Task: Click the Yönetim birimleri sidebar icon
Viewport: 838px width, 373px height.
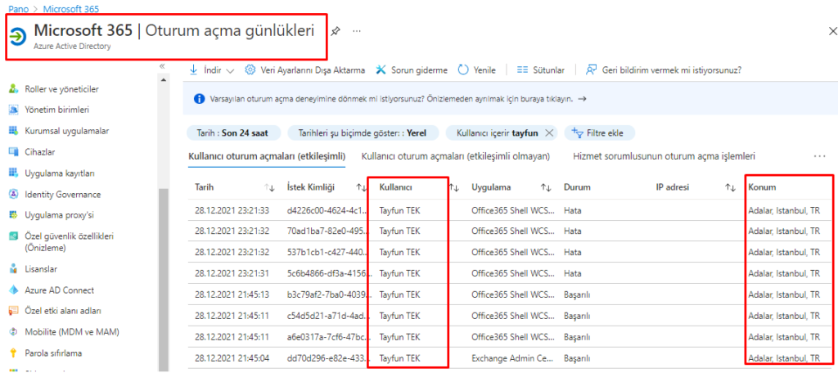Action: [14, 110]
